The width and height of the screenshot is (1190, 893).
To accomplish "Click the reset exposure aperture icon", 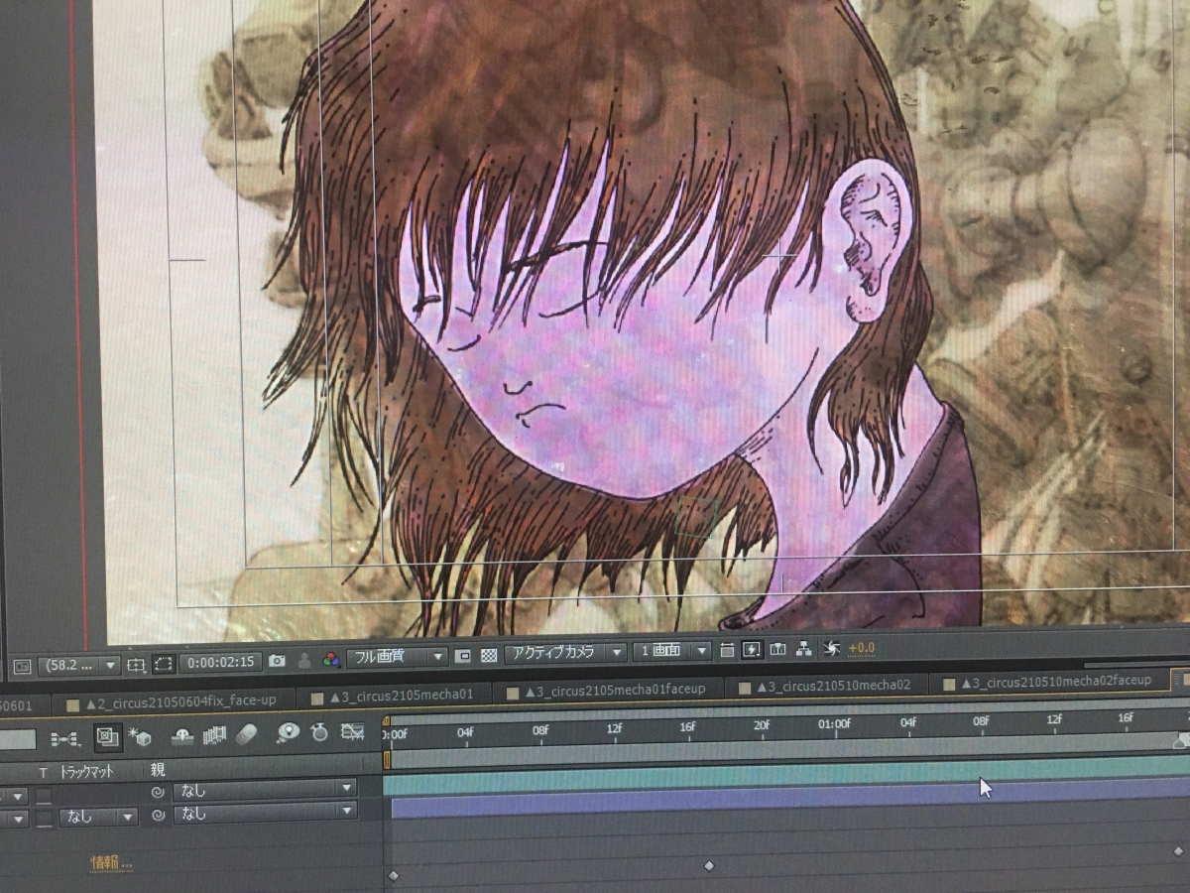I will pos(831,649).
